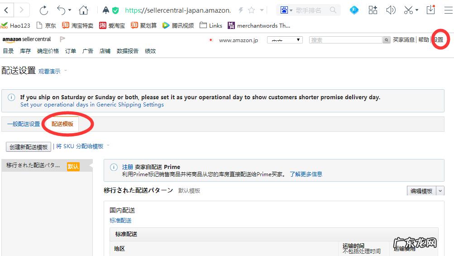Open the 淘宝特卖 bookmark
The width and height of the screenshot is (454, 256).
pos(77,25)
